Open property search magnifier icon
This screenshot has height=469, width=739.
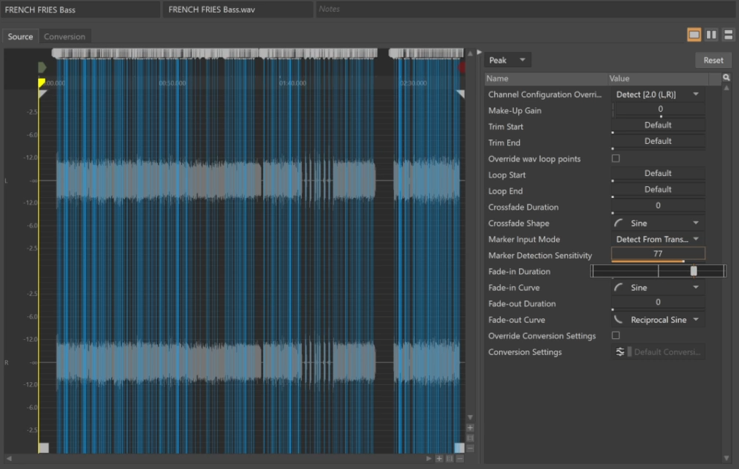pyautogui.click(x=727, y=77)
